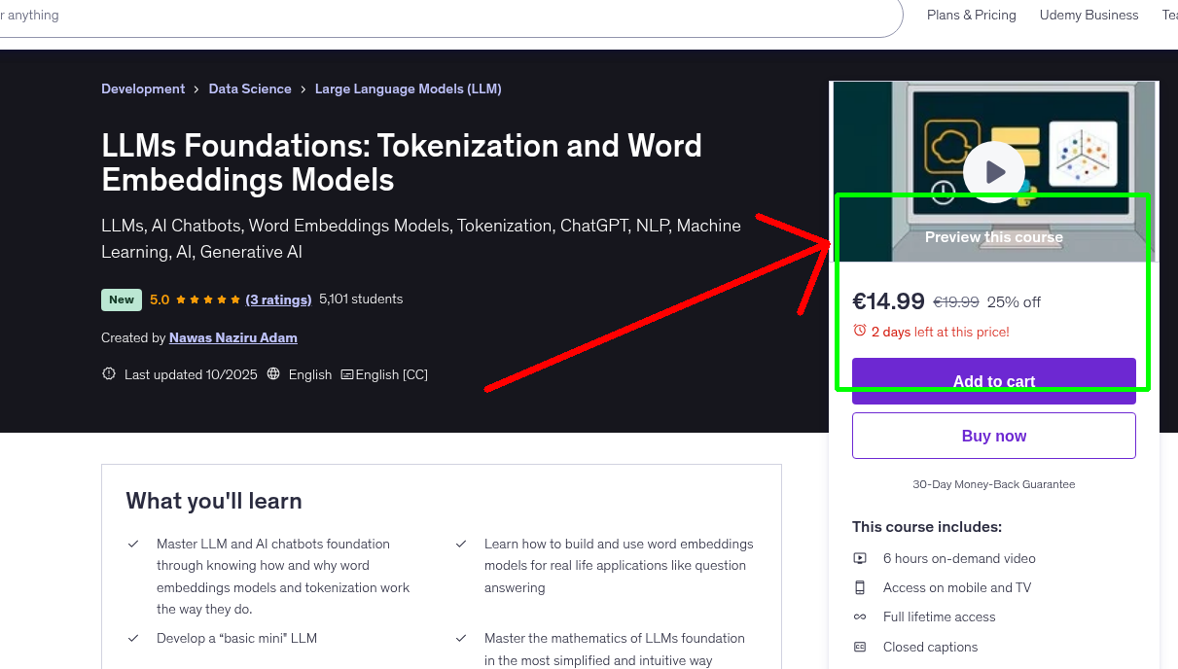Click the on-demand video icon
The width and height of the screenshot is (1178, 669).
(x=860, y=558)
